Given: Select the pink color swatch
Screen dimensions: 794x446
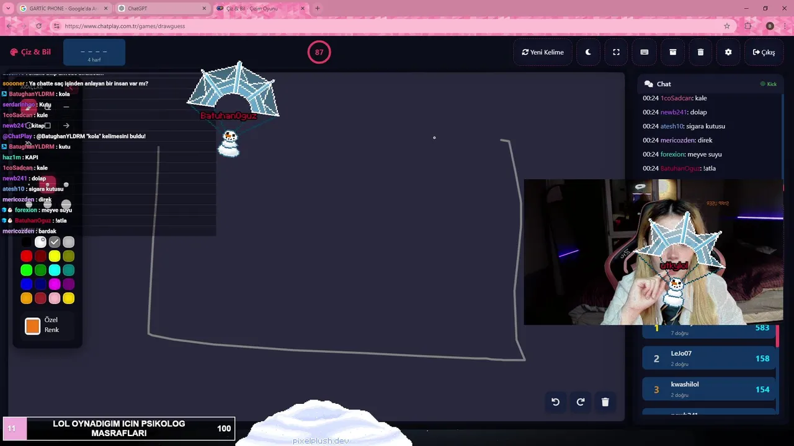Looking at the screenshot, I should click(55, 299).
